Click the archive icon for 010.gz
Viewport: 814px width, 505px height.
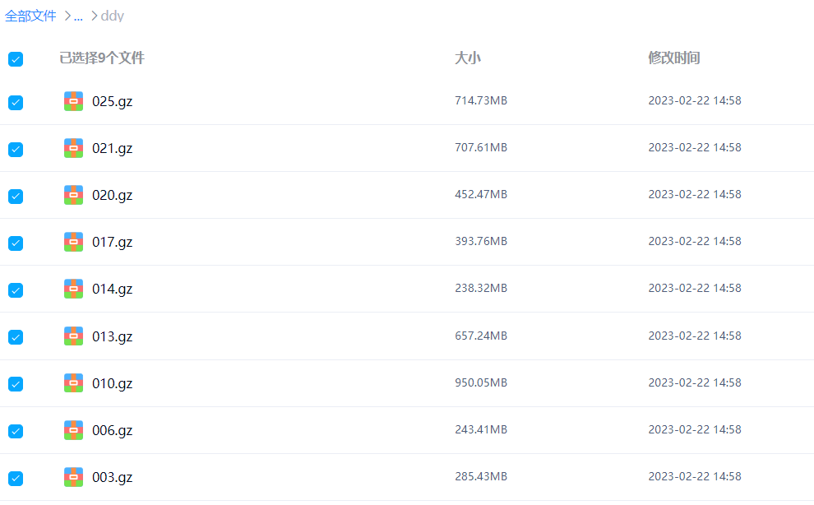tap(73, 383)
